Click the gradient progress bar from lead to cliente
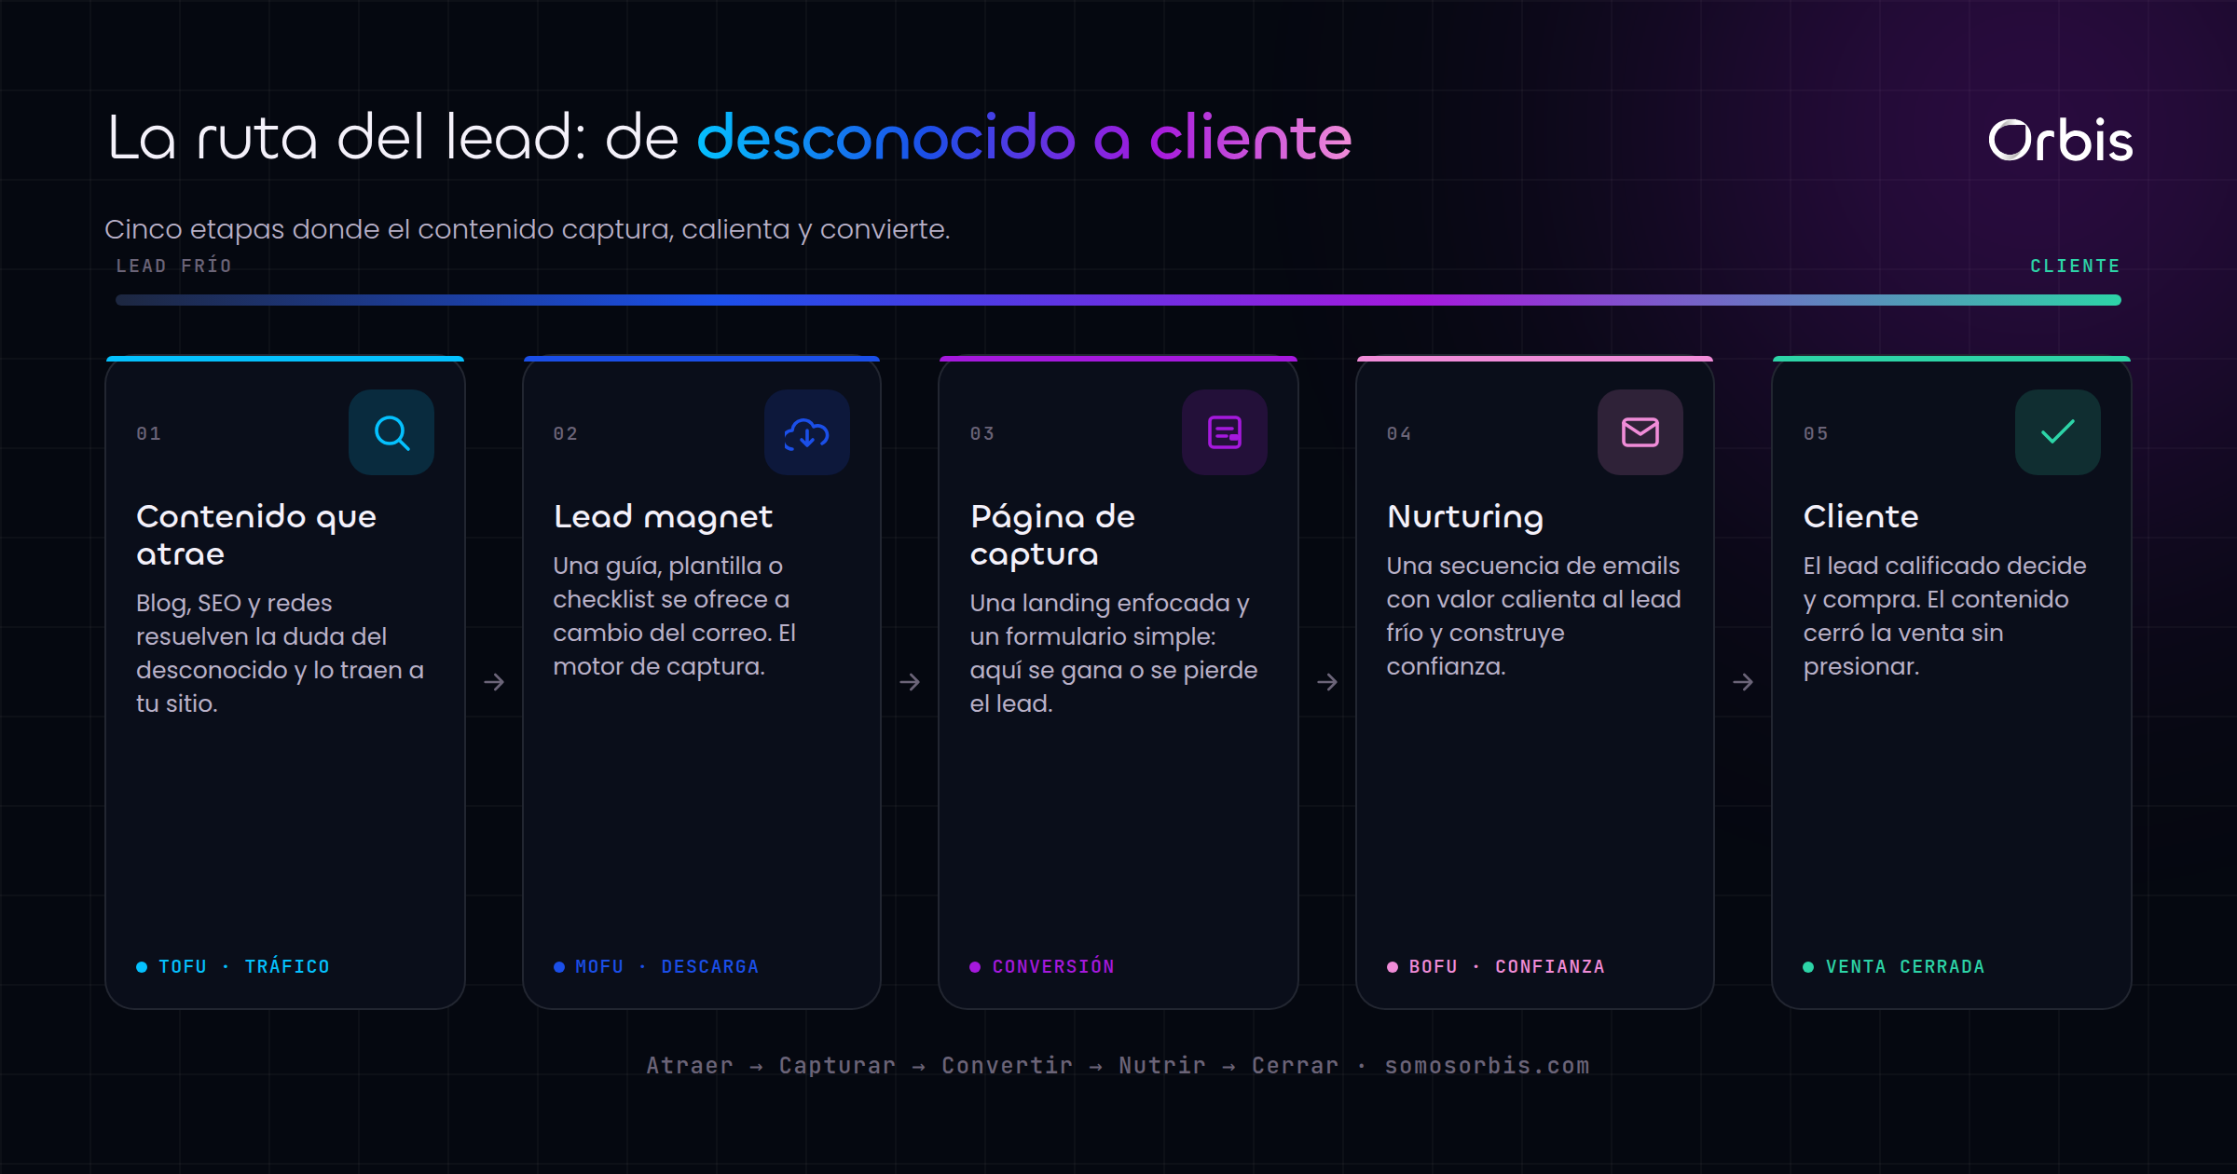 (x=1118, y=300)
